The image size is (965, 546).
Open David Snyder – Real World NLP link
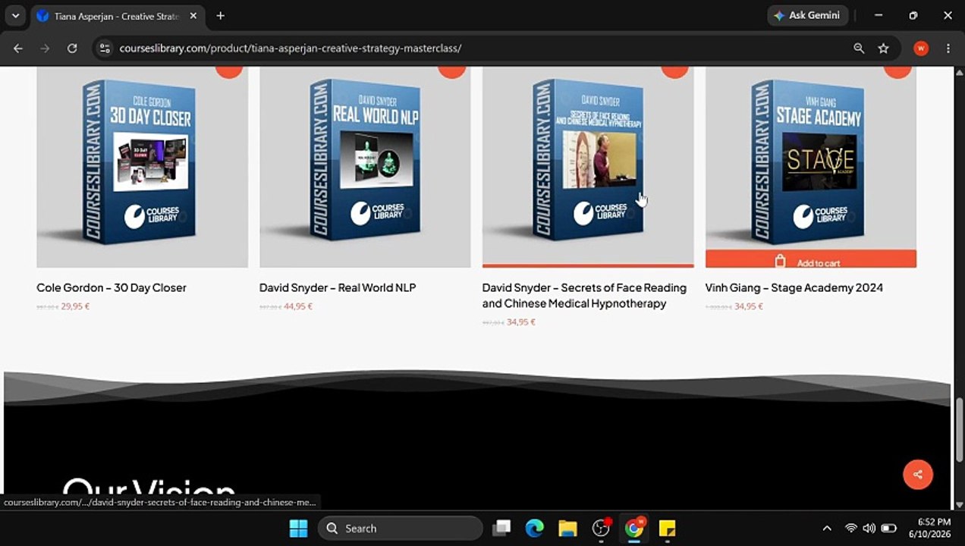[338, 287]
